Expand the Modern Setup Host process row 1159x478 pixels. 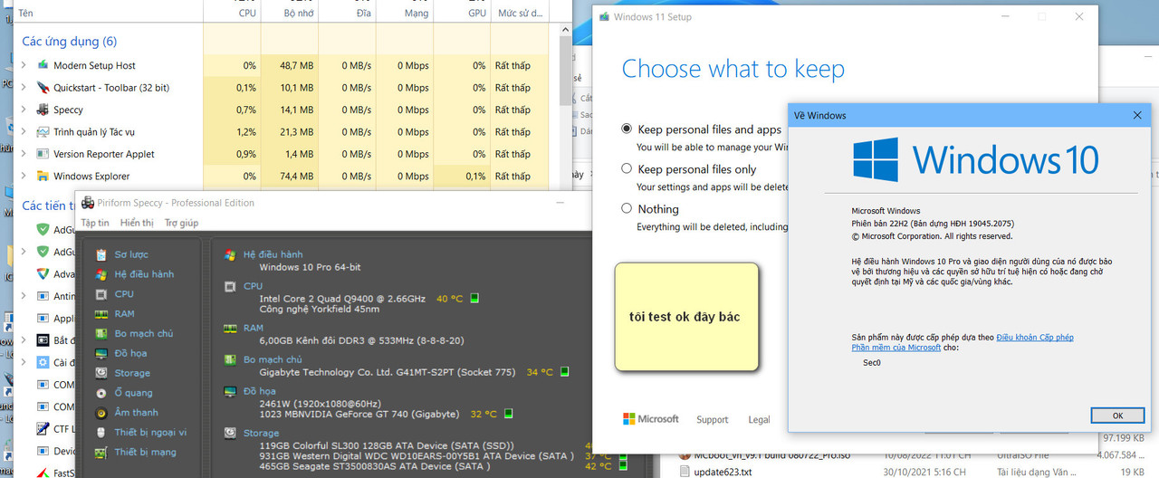tap(24, 65)
